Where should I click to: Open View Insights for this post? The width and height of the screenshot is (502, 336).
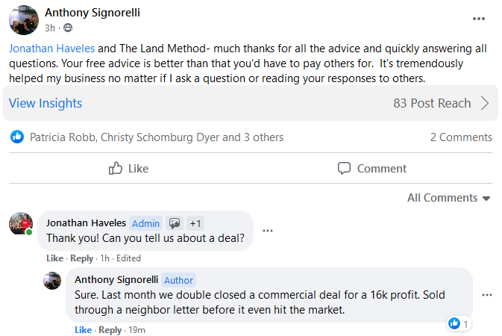click(x=46, y=103)
